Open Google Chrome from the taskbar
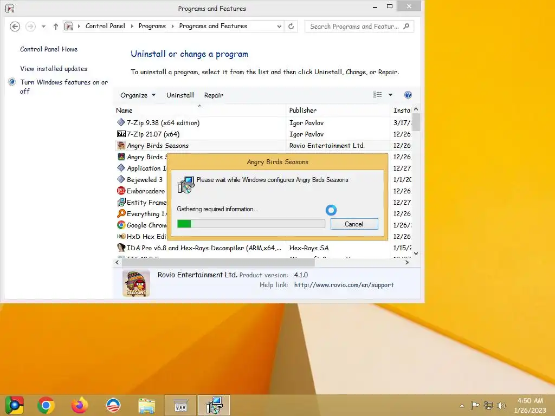This screenshot has height=416, width=555. [x=46, y=405]
